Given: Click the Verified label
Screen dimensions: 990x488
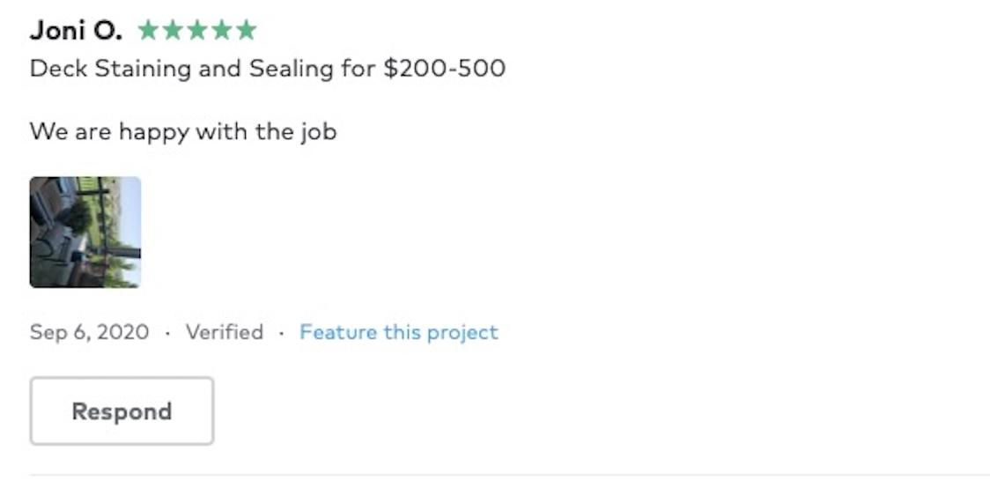Looking at the screenshot, I should pos(224,332).
